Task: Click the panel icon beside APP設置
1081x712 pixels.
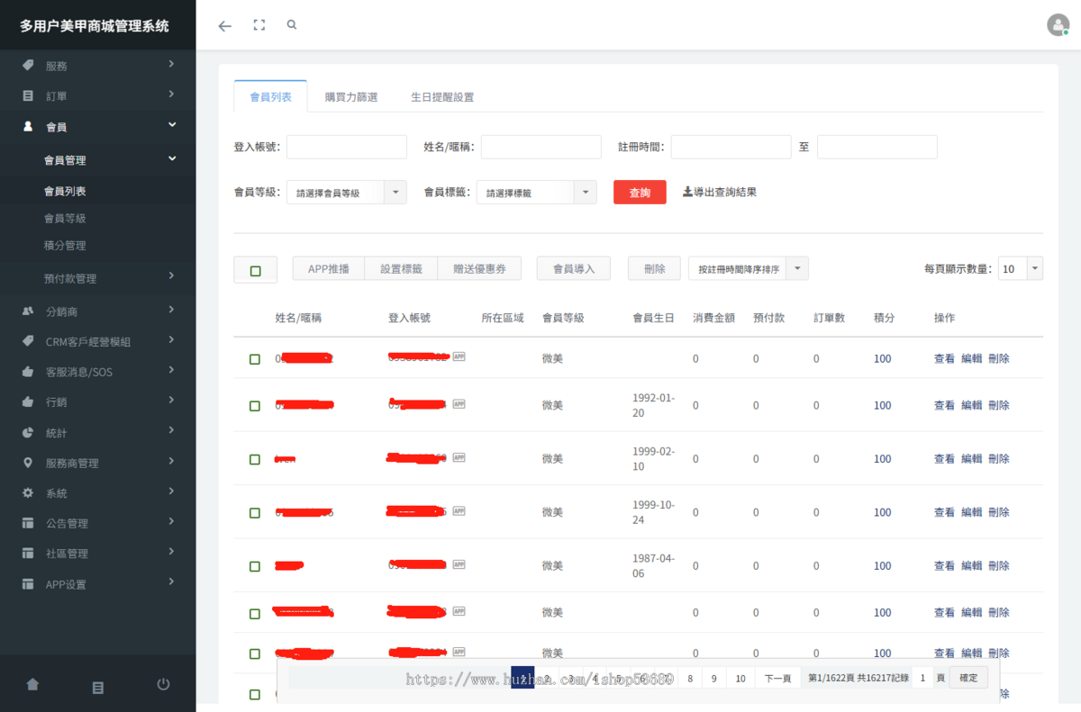Action: 28,584
